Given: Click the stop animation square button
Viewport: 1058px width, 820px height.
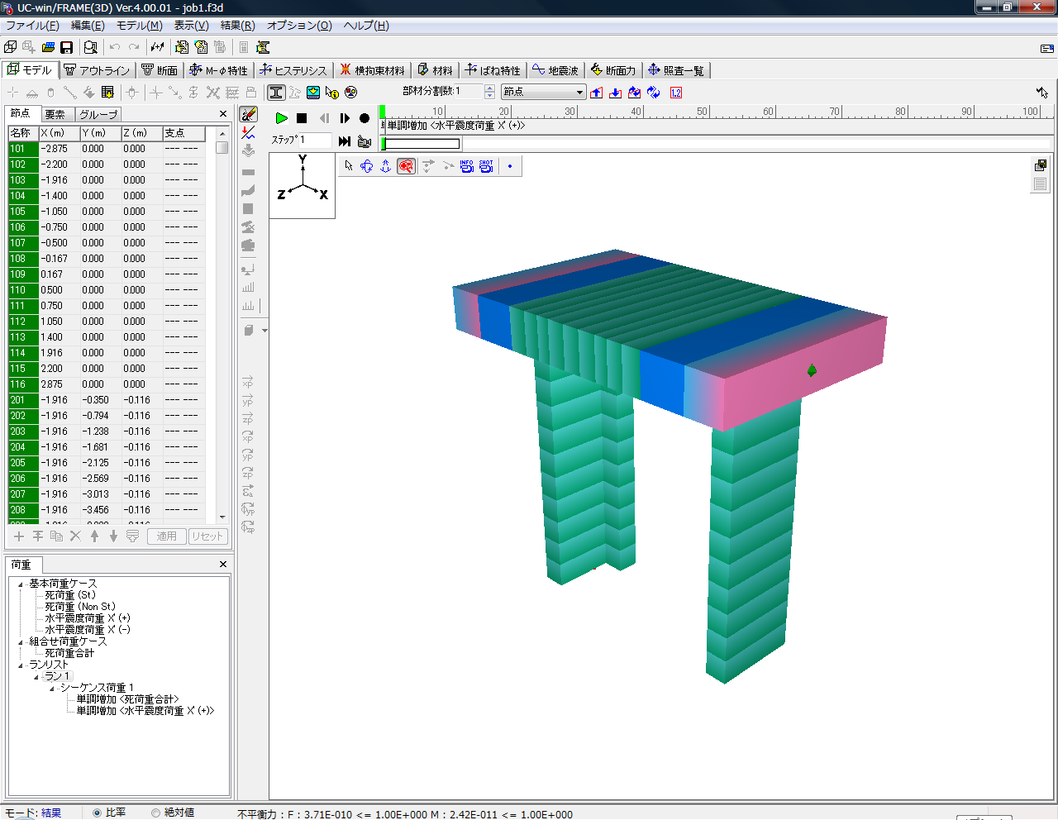Looking at the screenshot, I should [x=302, y=118].
